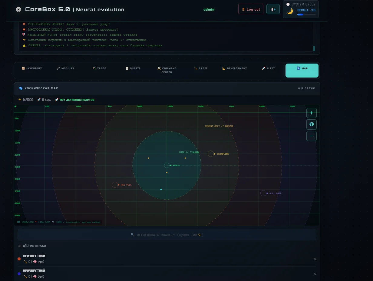Image resolution: width=373 pixels, height=281 pixels.
Task: Click the 'НОЧЬ1:35' cycle timer text
Action: 306,10
